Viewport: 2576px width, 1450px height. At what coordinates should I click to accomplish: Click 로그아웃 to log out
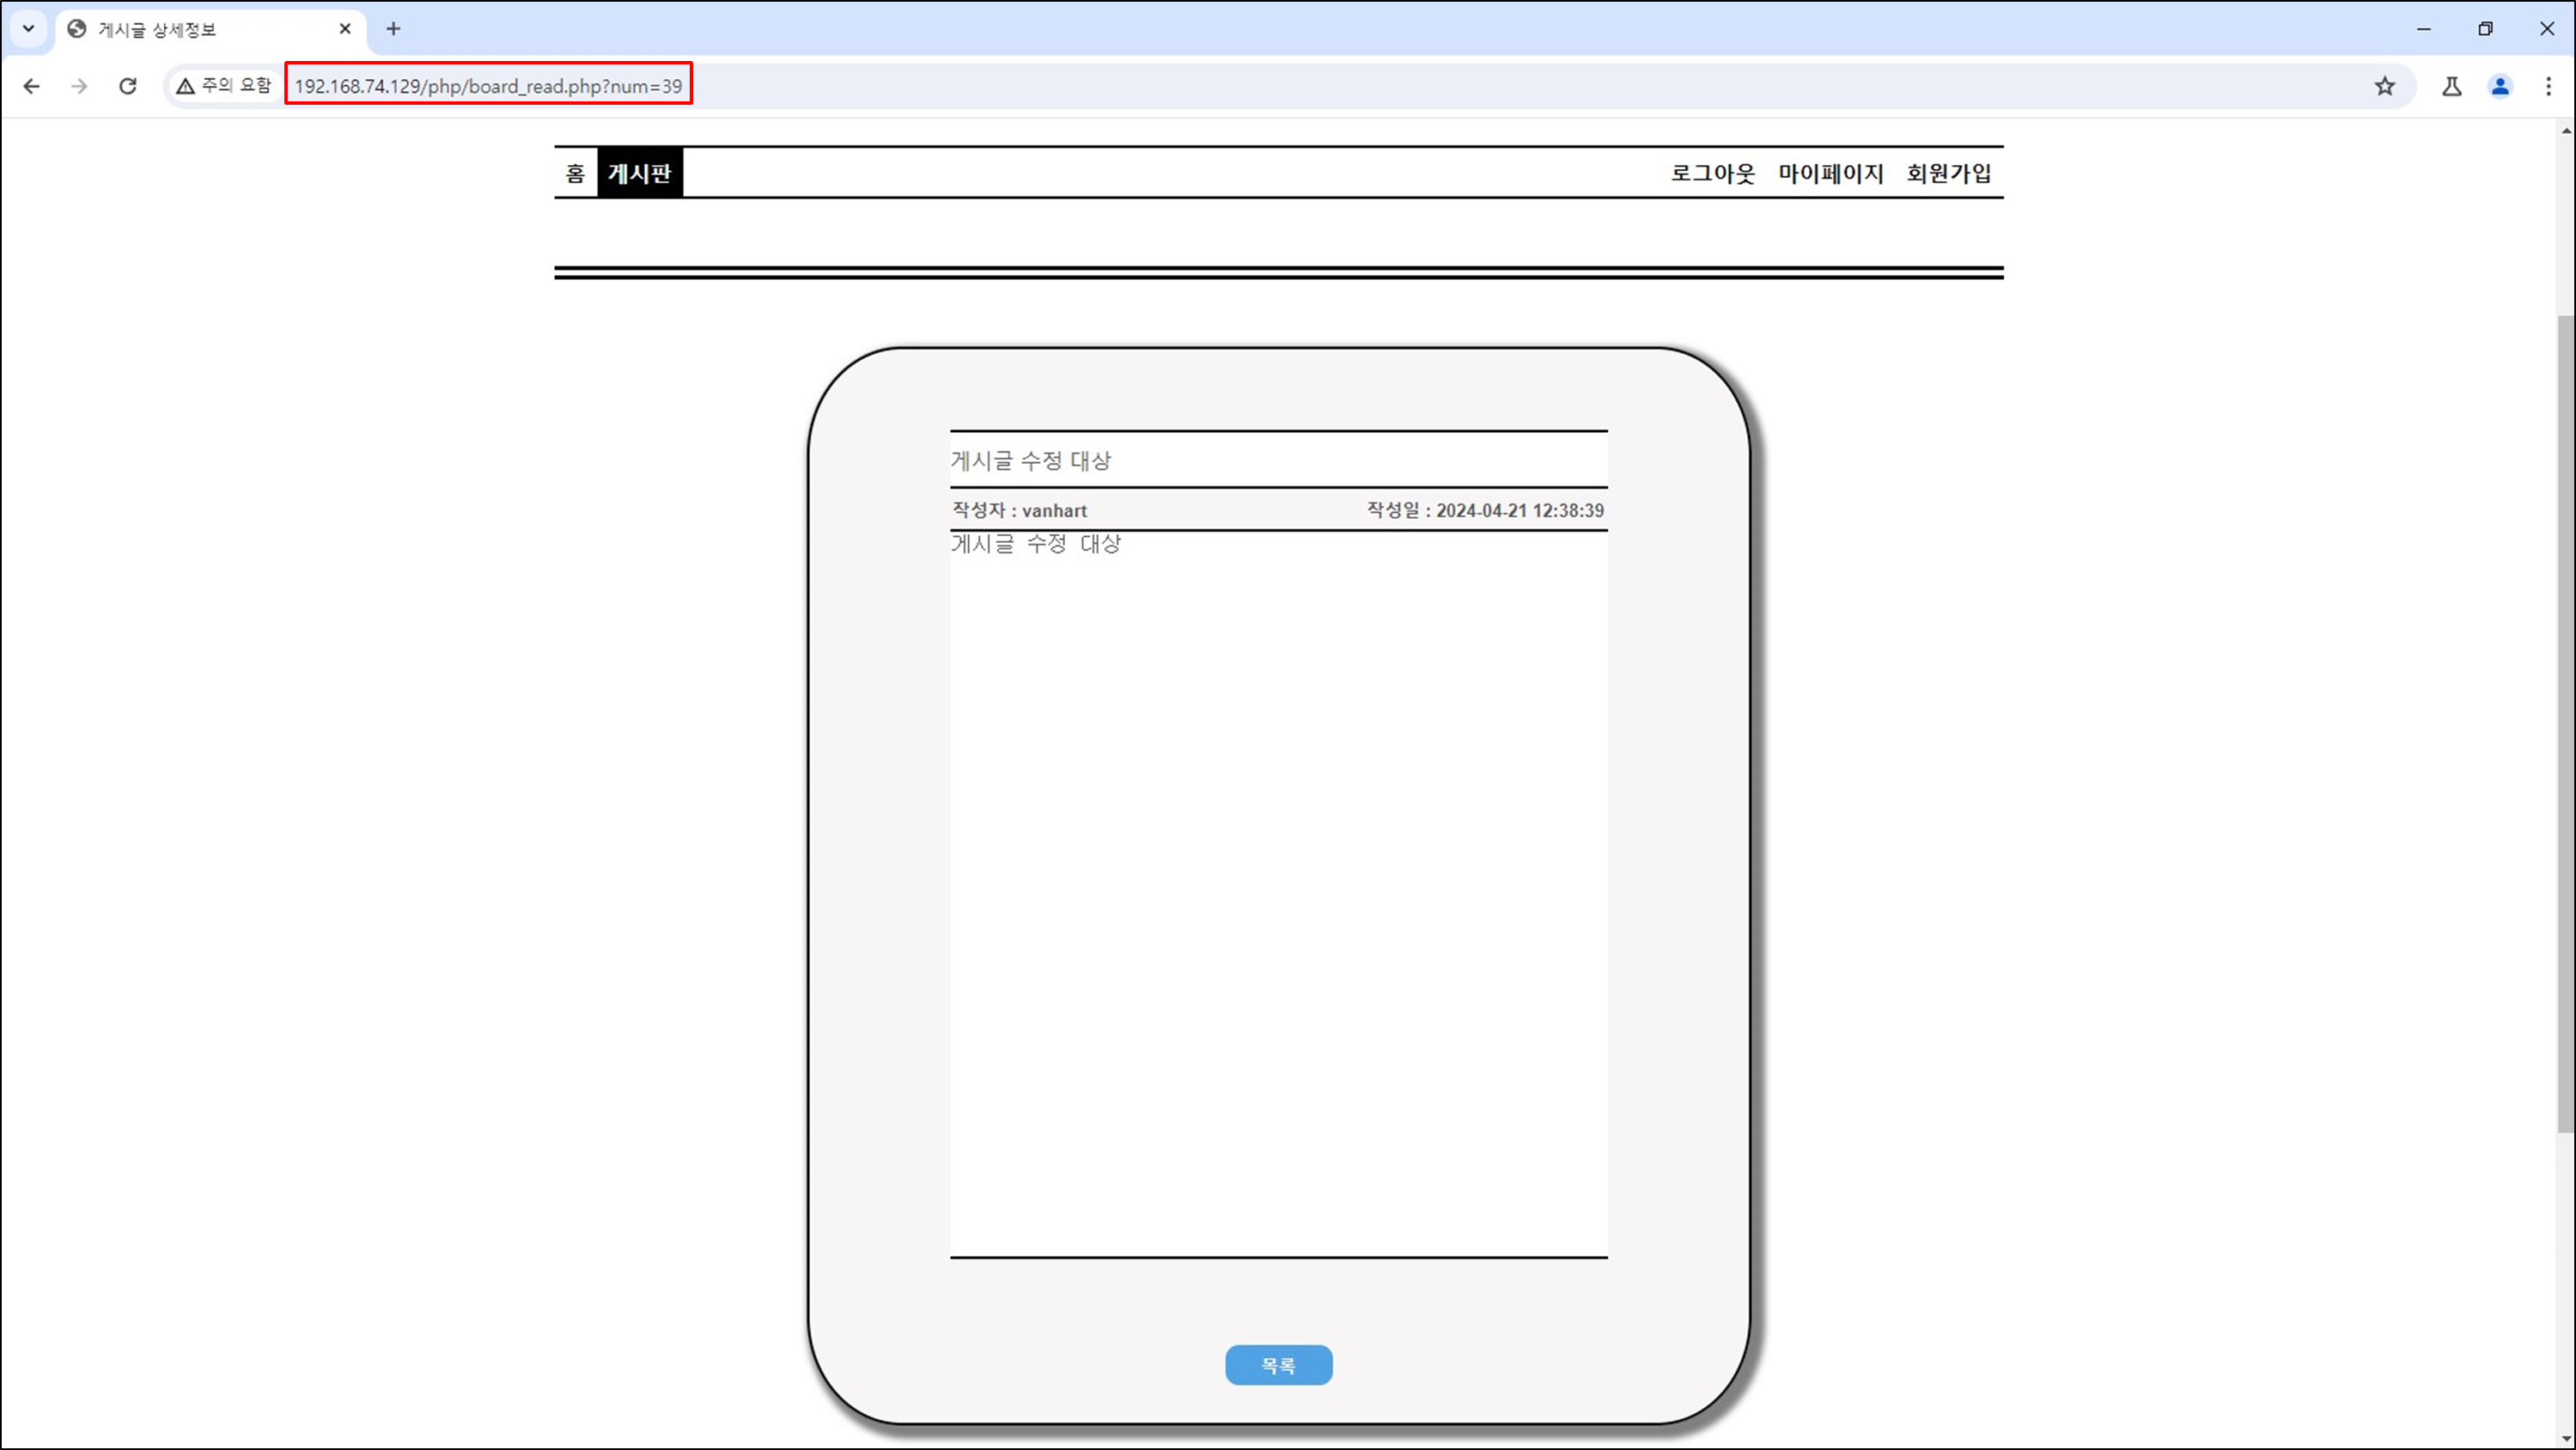pos(1712,173)
